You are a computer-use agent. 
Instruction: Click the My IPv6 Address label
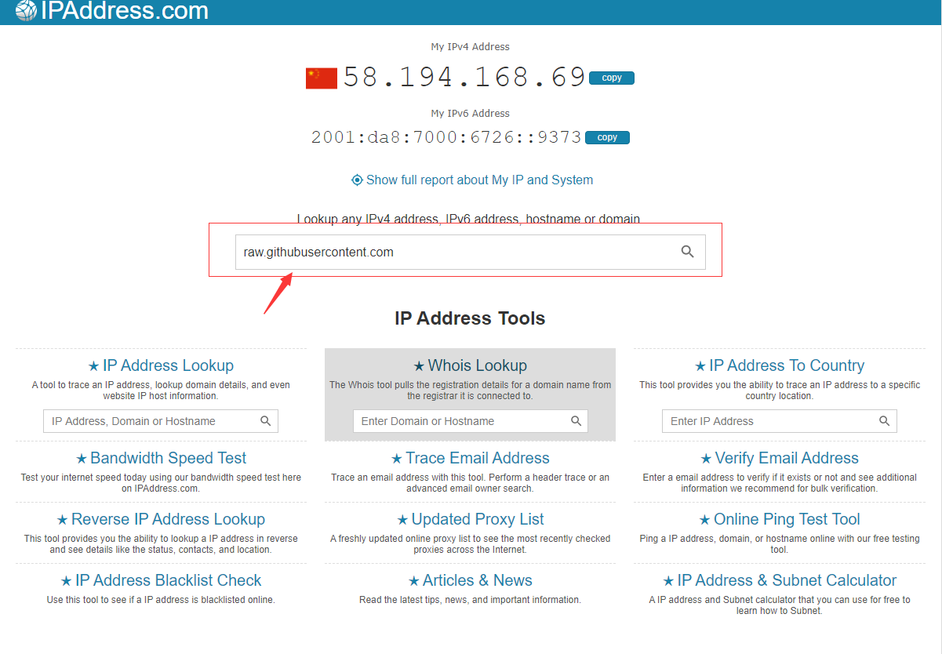(x=470, y=114)
